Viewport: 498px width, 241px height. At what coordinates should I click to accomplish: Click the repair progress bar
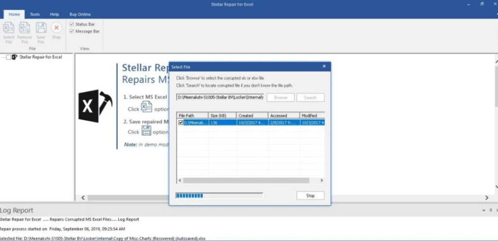219,196
